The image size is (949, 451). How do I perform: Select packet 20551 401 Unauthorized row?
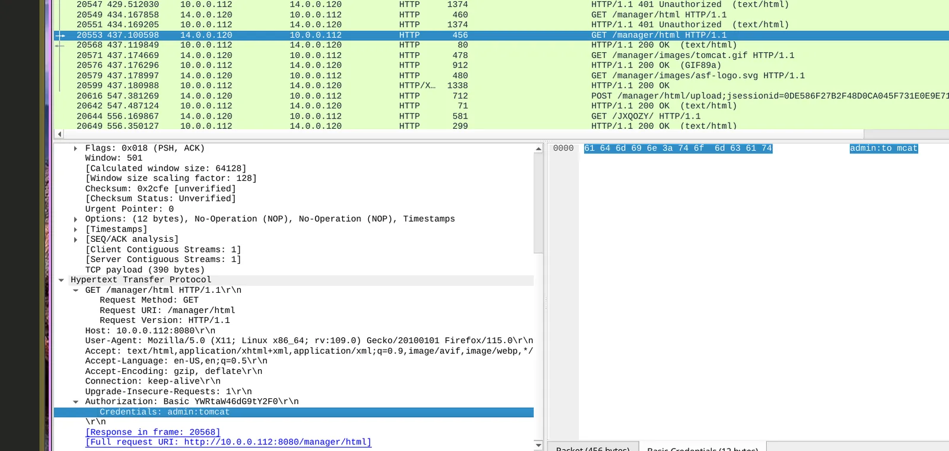tap(501, 25)
